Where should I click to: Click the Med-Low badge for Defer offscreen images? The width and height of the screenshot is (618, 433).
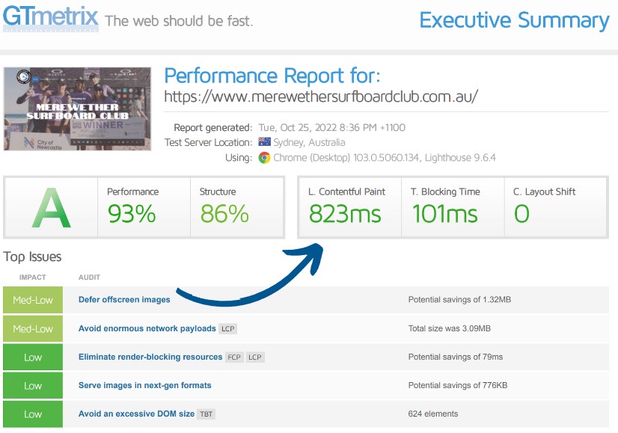pyautogui.click(x=33, y=300)
